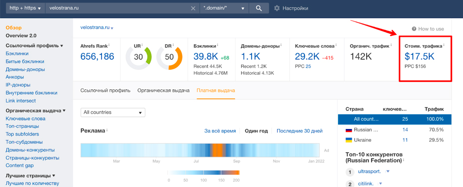Click info icon next to Бэклинки metric
Image resolution: width=463 pixels, height=187 pixels.
point(218,45)
